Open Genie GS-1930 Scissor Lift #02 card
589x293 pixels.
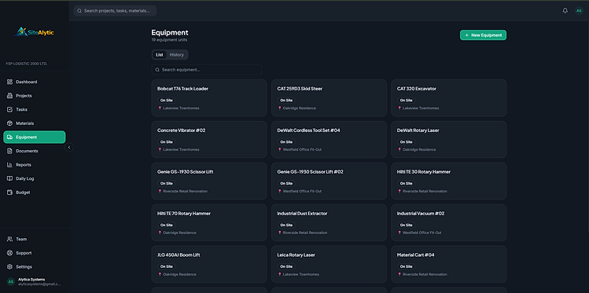coord(329,181)
